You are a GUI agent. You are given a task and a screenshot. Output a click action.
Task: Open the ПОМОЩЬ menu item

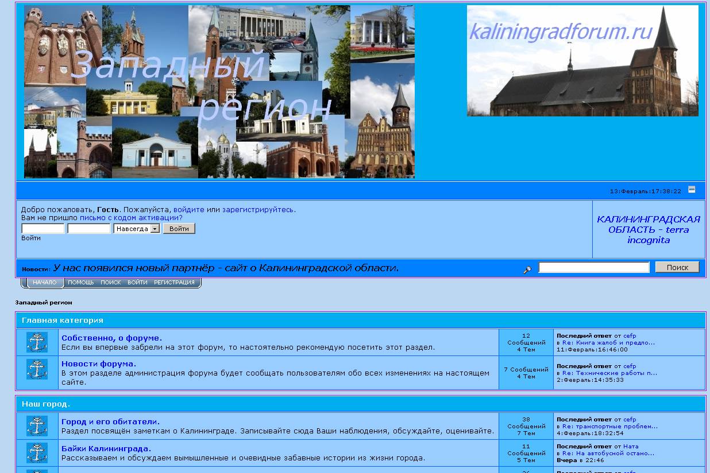click(81, 282)
